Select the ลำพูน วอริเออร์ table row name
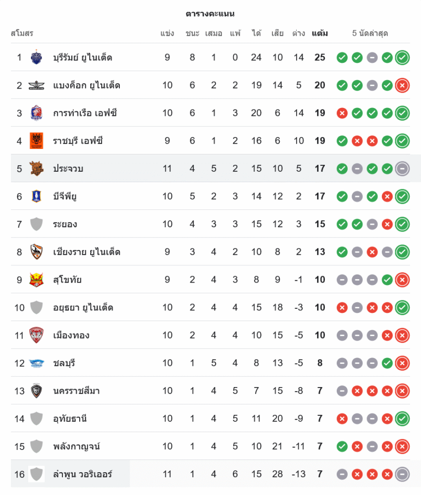 (82, 474)
